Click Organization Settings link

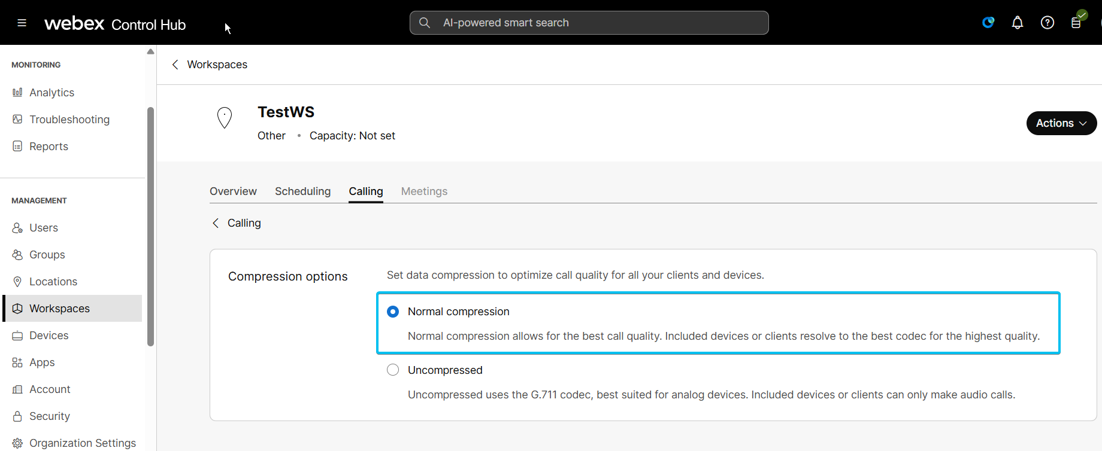click(x=82, y=443)
